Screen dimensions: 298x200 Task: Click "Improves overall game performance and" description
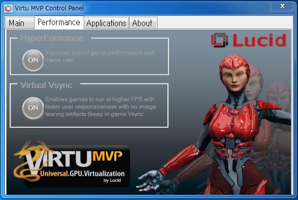point(100,53)
